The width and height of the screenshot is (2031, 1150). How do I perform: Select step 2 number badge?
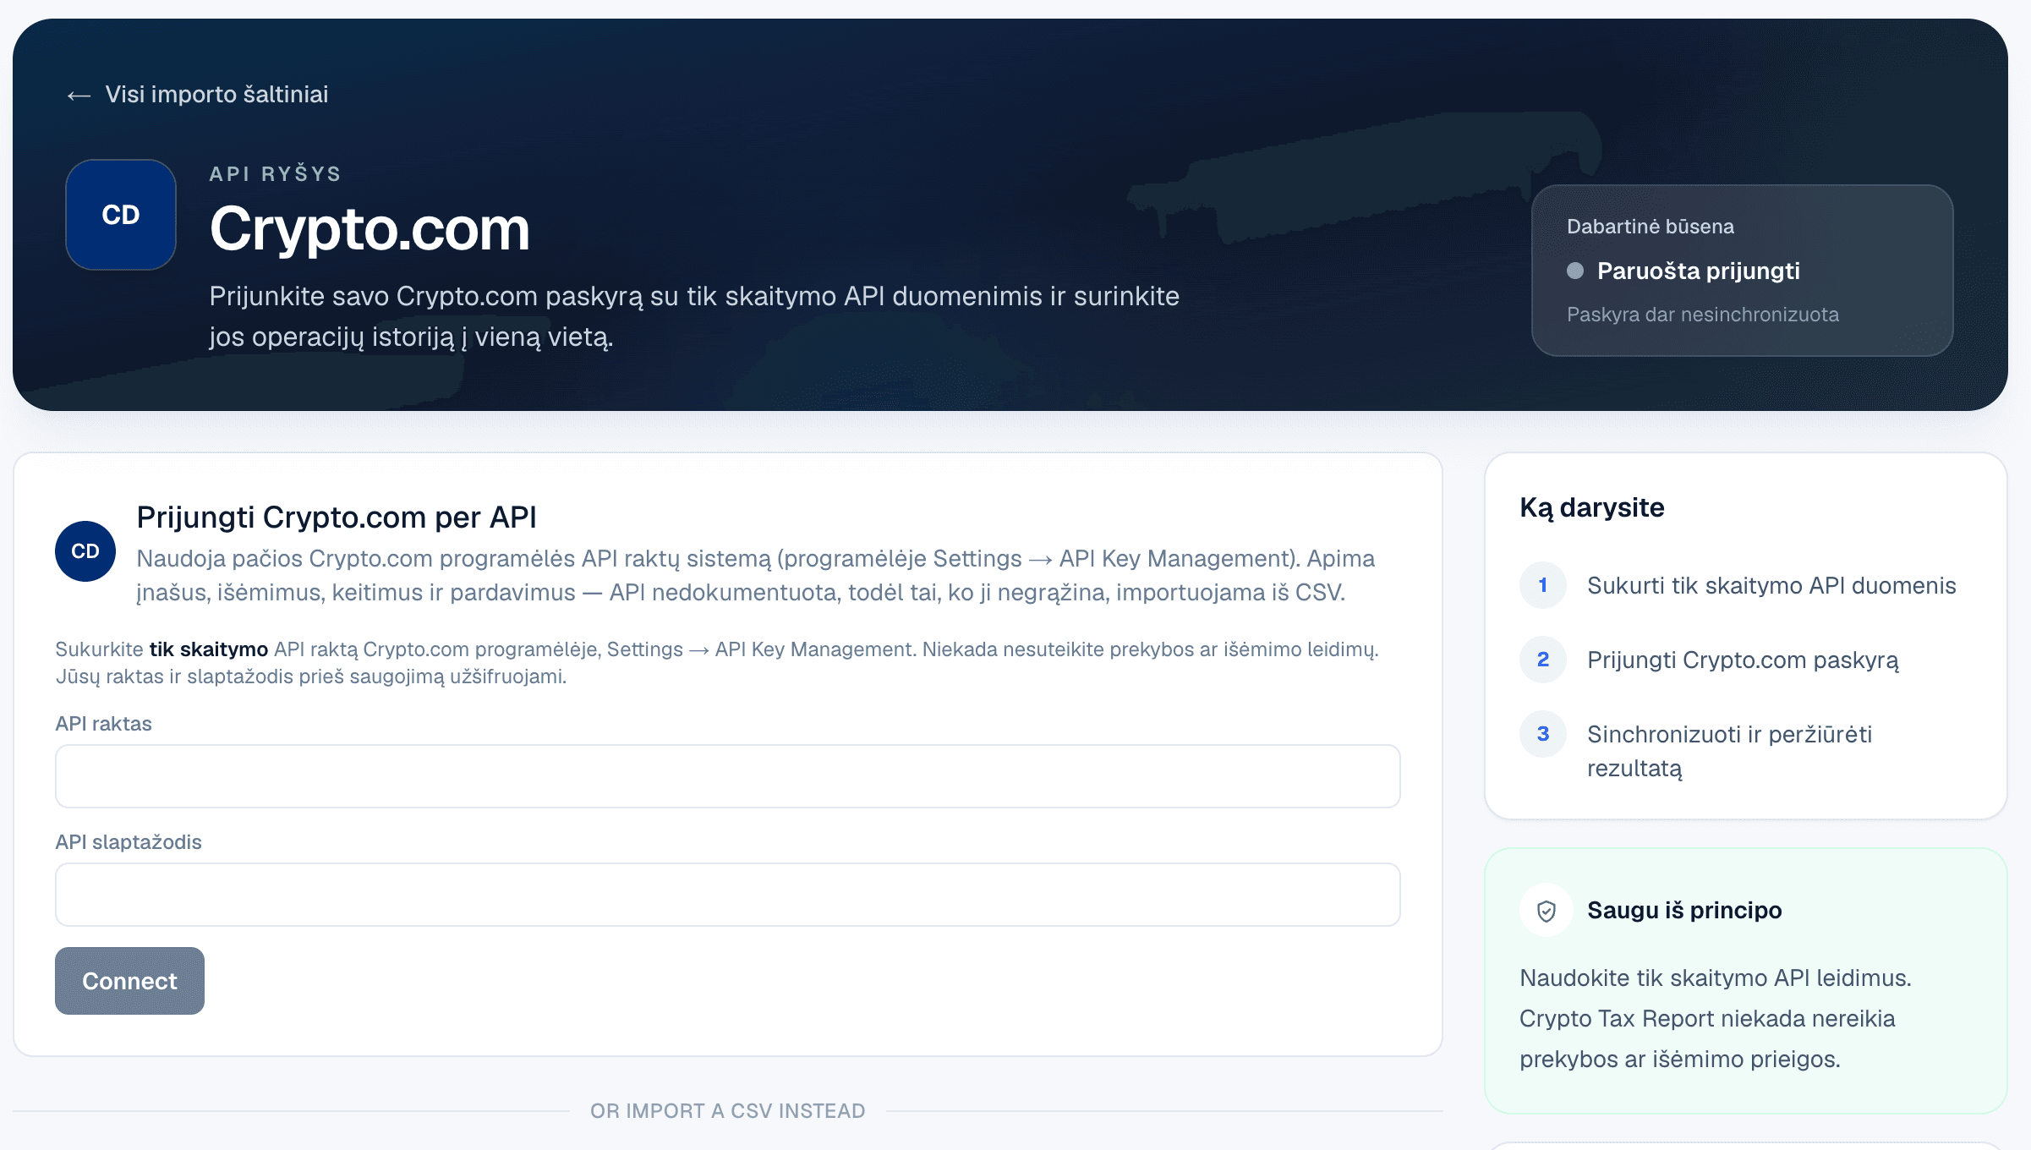tap(1543, 660)
